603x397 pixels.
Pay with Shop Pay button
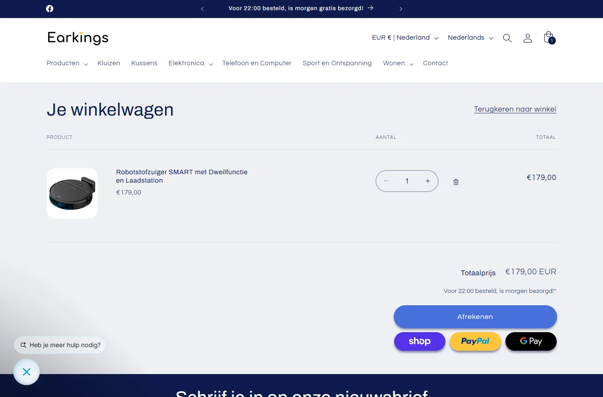click(420, 341)
